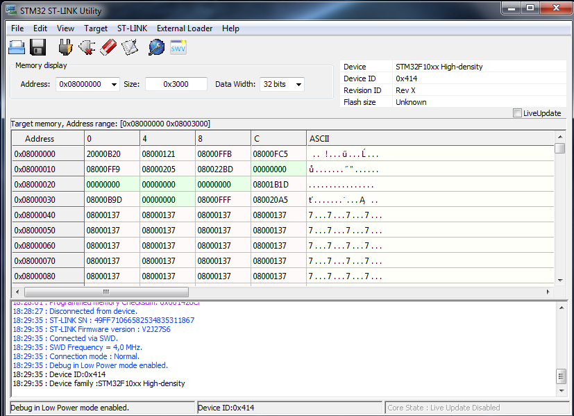Open the SWV viewer icon

(178, 48)
